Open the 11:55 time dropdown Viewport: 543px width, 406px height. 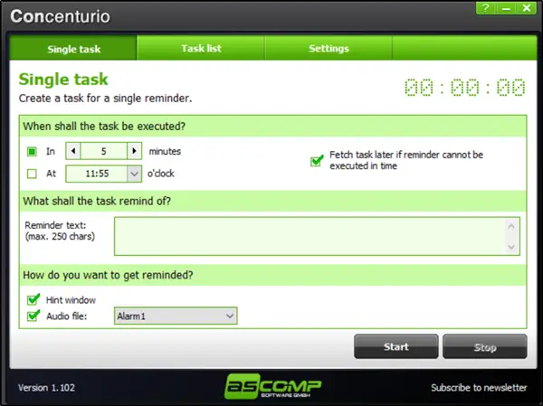coord(134,174)
